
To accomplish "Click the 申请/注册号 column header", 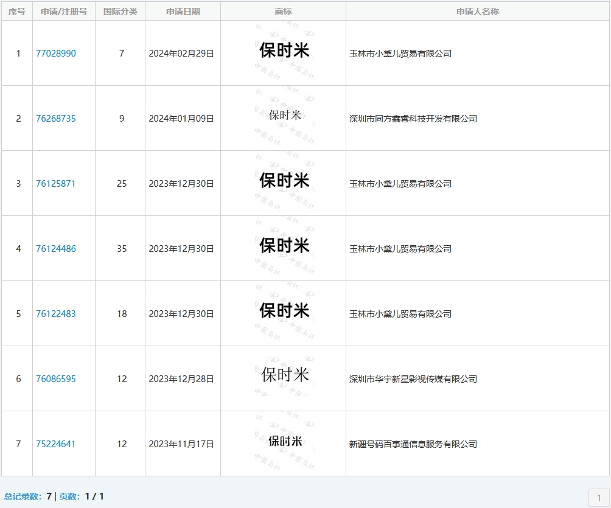I will (63, 12).
